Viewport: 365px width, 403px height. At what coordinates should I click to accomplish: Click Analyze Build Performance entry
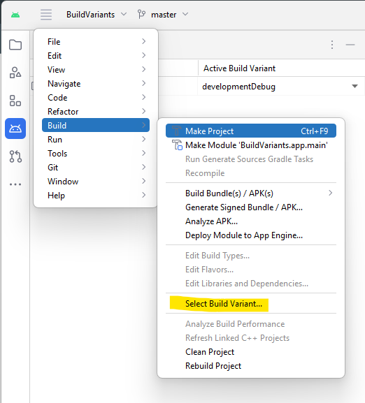point(251,324)
